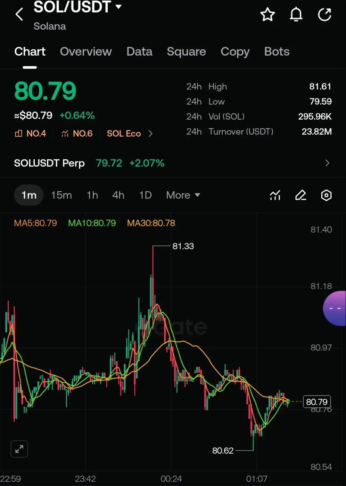346x486 pixels.
Task: Tap the MA5:80.79 indicator label
Action: coord(36,223)
